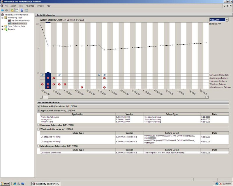Click the wmiprvse.exe row
Screen dimensions: 233x186
134,122
